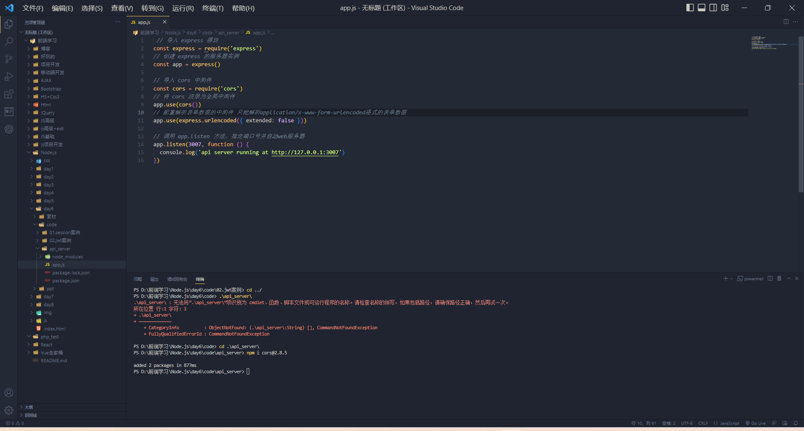This screenshot has height=431, width=804.
Task: Toggle secondary side bar visibility
Action: [x=713, y=8]
